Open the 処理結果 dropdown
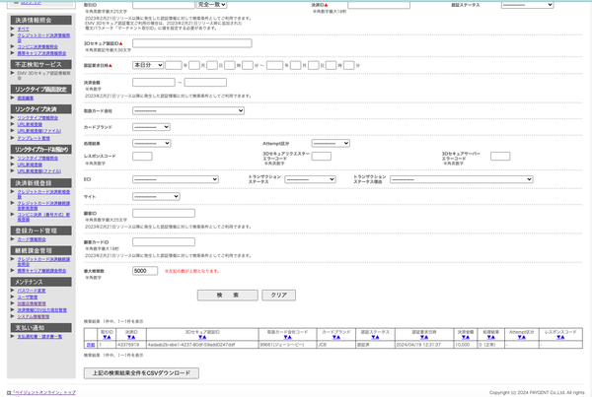This screenshot has width=592, height=397. [151, 143]
